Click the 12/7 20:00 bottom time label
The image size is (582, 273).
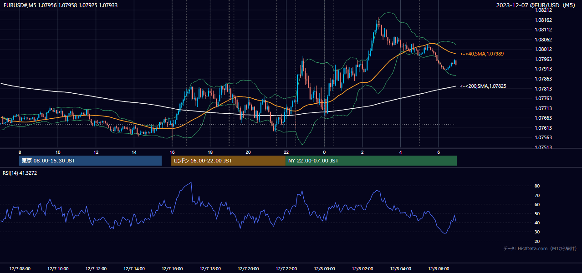point(248,269)
